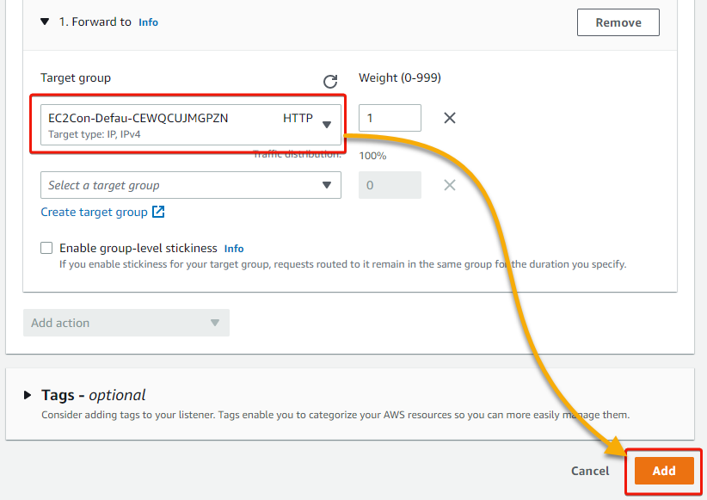Open Info link for group-level stickiness
The image size is (707, 500).
tap(234, 249)
